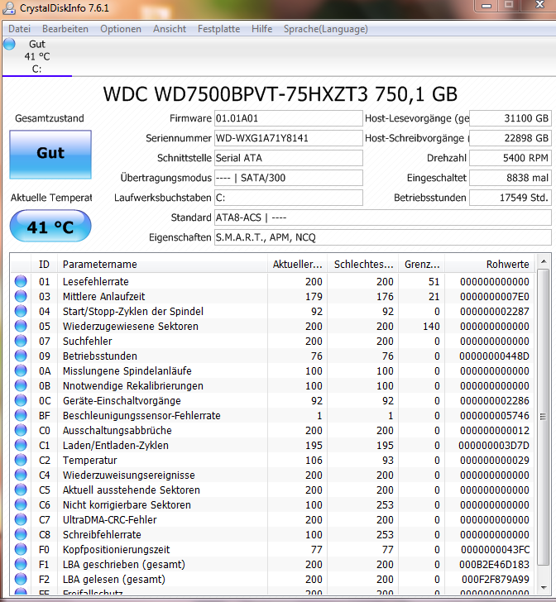Click the Aktueller... column header
Viewport: 556px width, 602px height.
(297, 264)
